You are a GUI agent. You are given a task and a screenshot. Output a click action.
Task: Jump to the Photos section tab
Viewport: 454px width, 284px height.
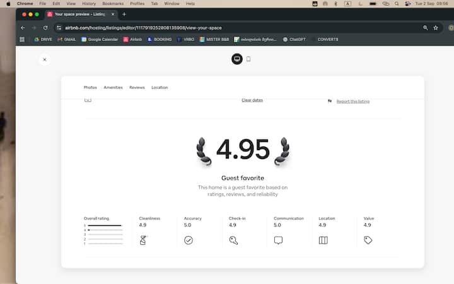tap(90, 87)
